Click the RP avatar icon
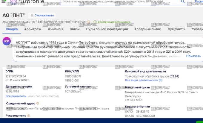The image size is (203, 123). pos(7,41)
